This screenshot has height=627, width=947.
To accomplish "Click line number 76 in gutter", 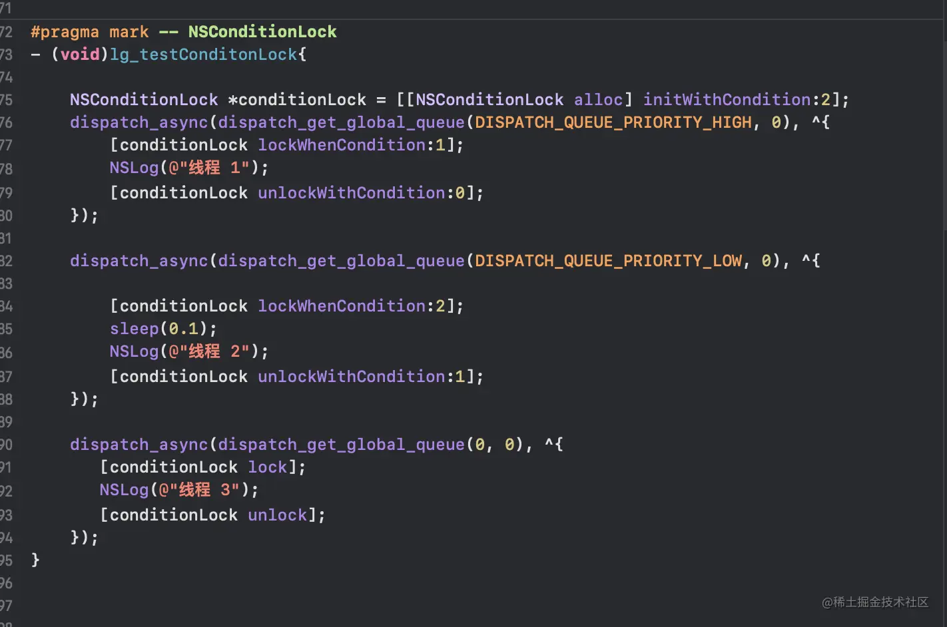I will click(x=6, y=122).
